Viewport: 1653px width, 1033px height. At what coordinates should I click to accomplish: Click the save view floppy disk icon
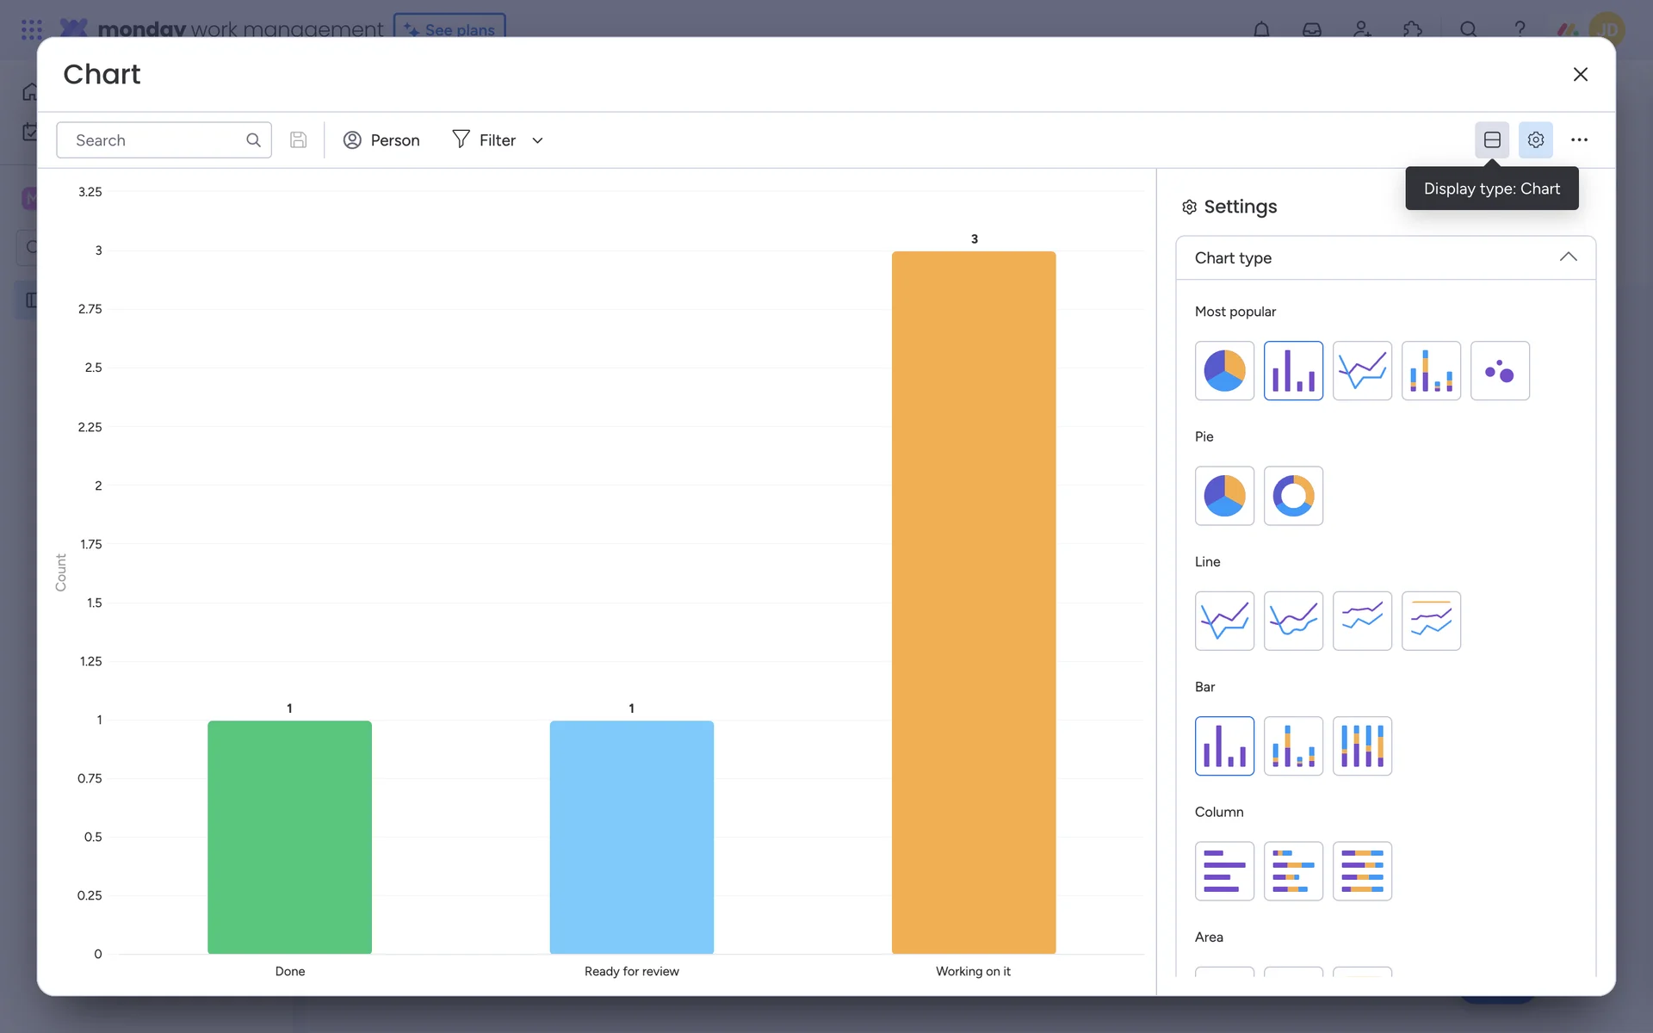point(298,140)
